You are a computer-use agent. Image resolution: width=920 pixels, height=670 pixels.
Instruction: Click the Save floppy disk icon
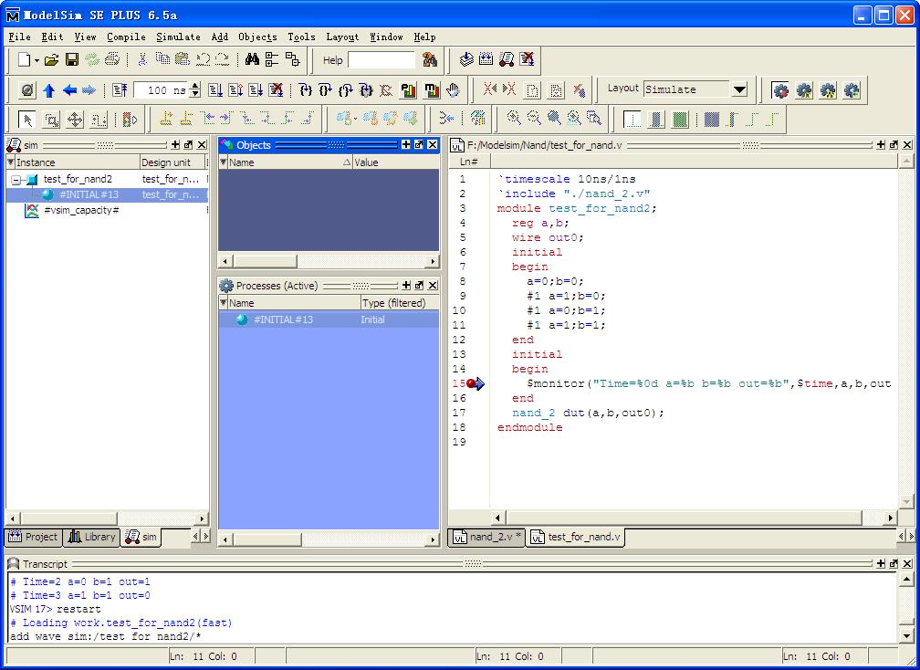71,60
